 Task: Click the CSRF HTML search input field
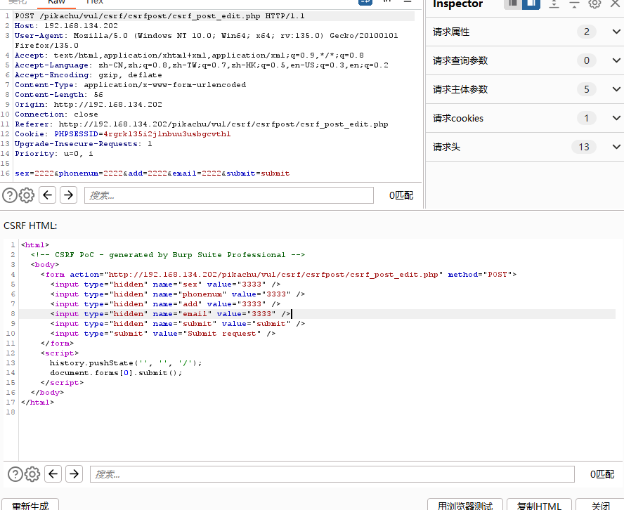332,474
